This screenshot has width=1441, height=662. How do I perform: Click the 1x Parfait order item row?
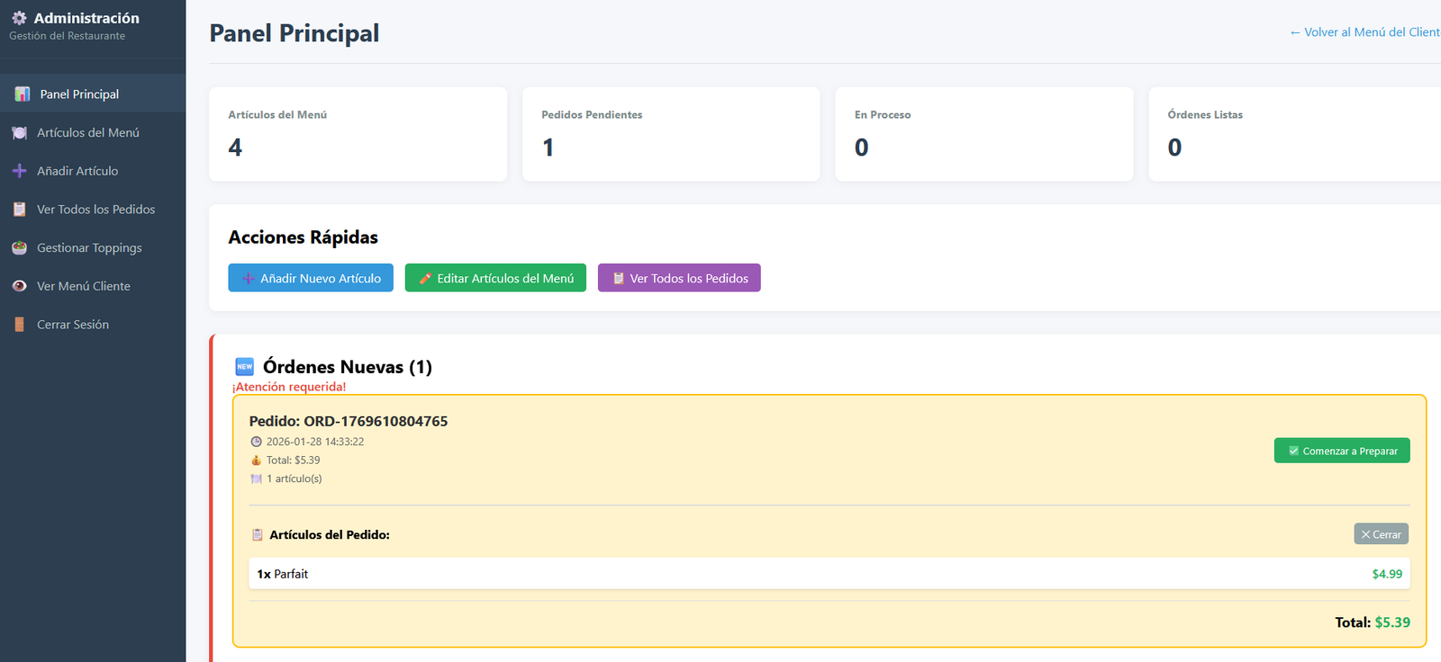829,574
